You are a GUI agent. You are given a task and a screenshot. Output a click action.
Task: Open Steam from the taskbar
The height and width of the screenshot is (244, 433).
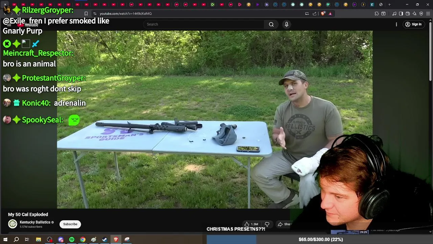click(105, 240)
